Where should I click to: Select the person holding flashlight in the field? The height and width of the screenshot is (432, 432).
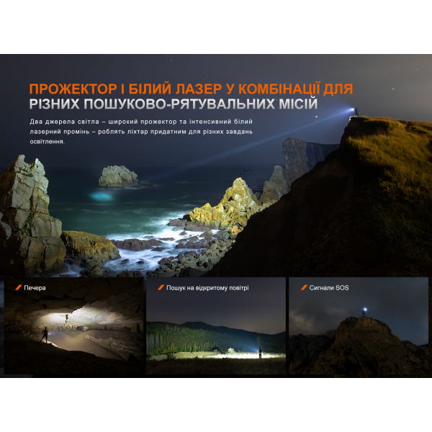point(259,352)
